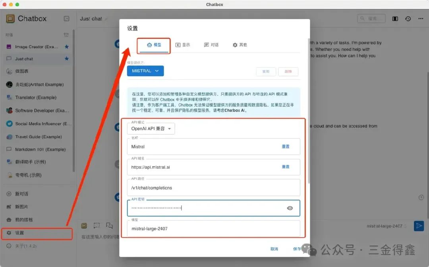
Task: Expand the MISTRAL model provider dropdown
Action: pos(145,71)
